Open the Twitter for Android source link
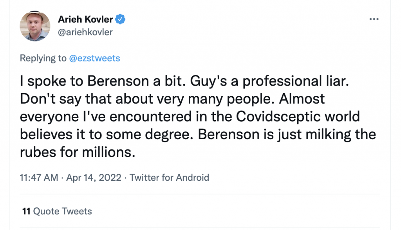 pos(169,177)
